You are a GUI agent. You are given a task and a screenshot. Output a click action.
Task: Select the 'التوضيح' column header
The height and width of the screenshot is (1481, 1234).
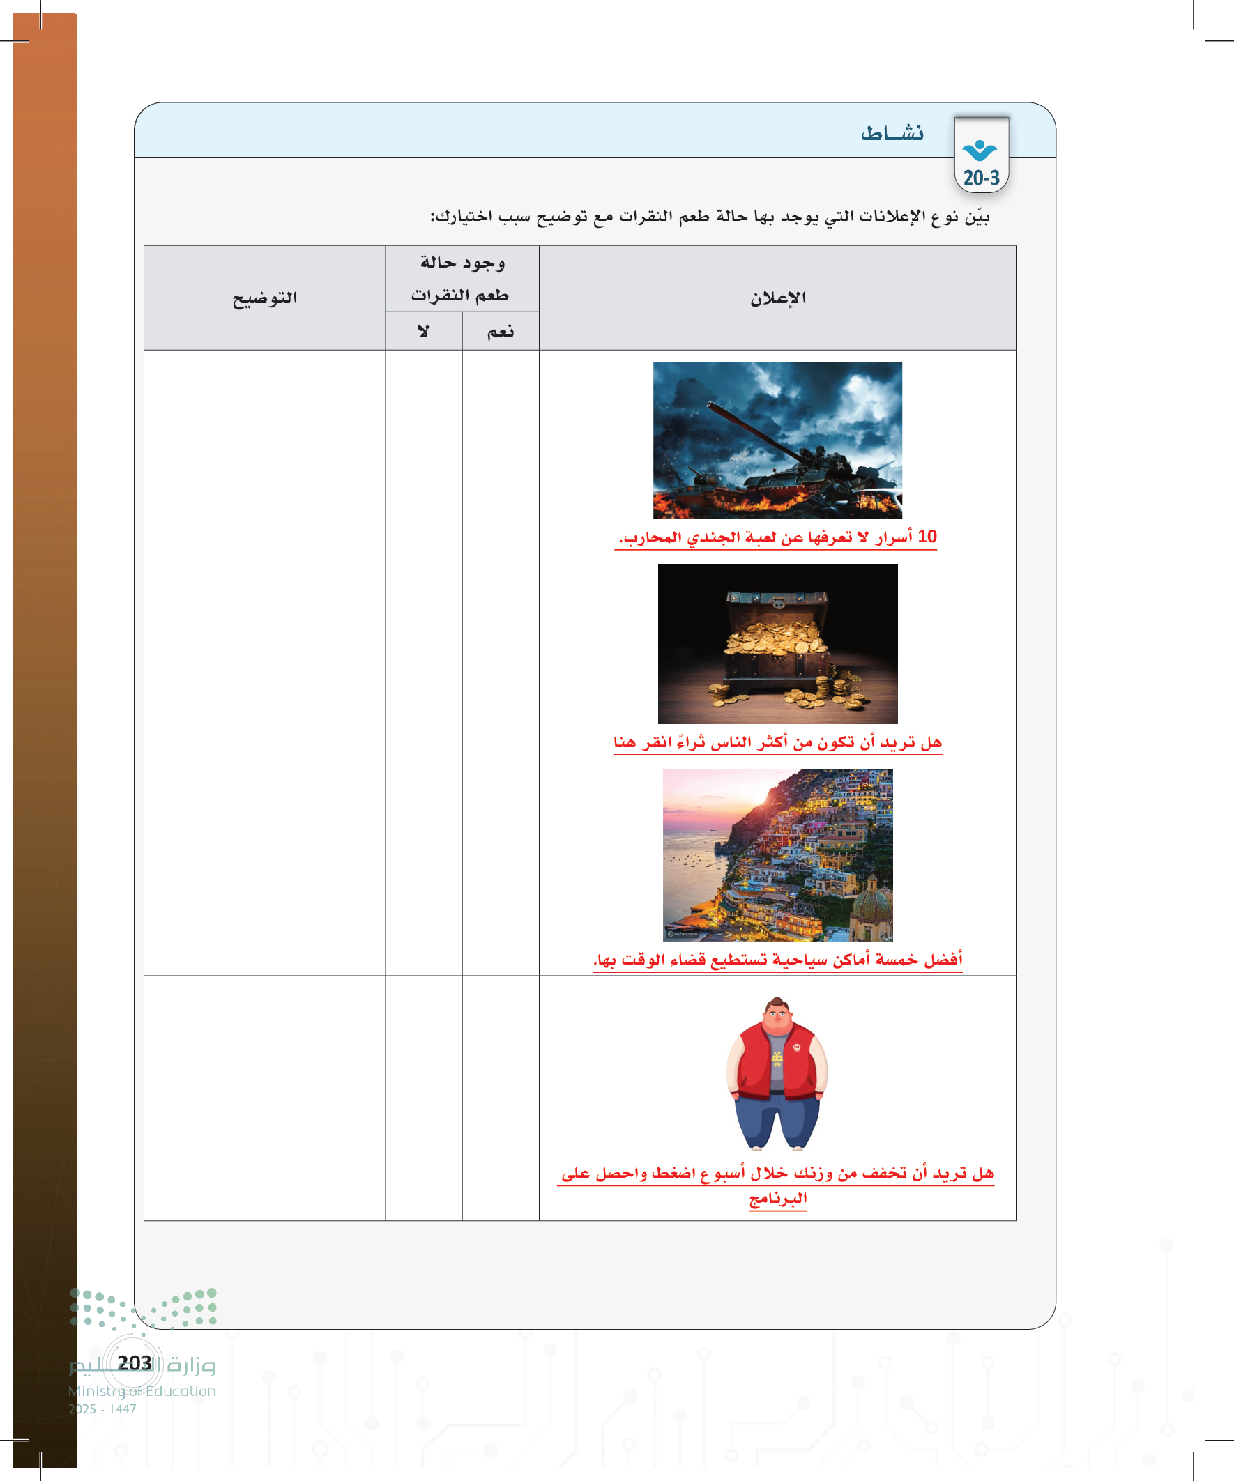265,298
